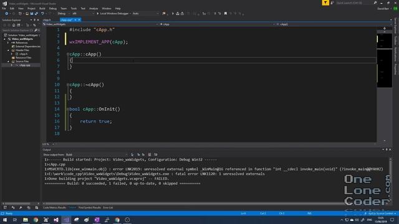Open the Show output from Build dropdown
399x224 pixels.
click(97, 154)
